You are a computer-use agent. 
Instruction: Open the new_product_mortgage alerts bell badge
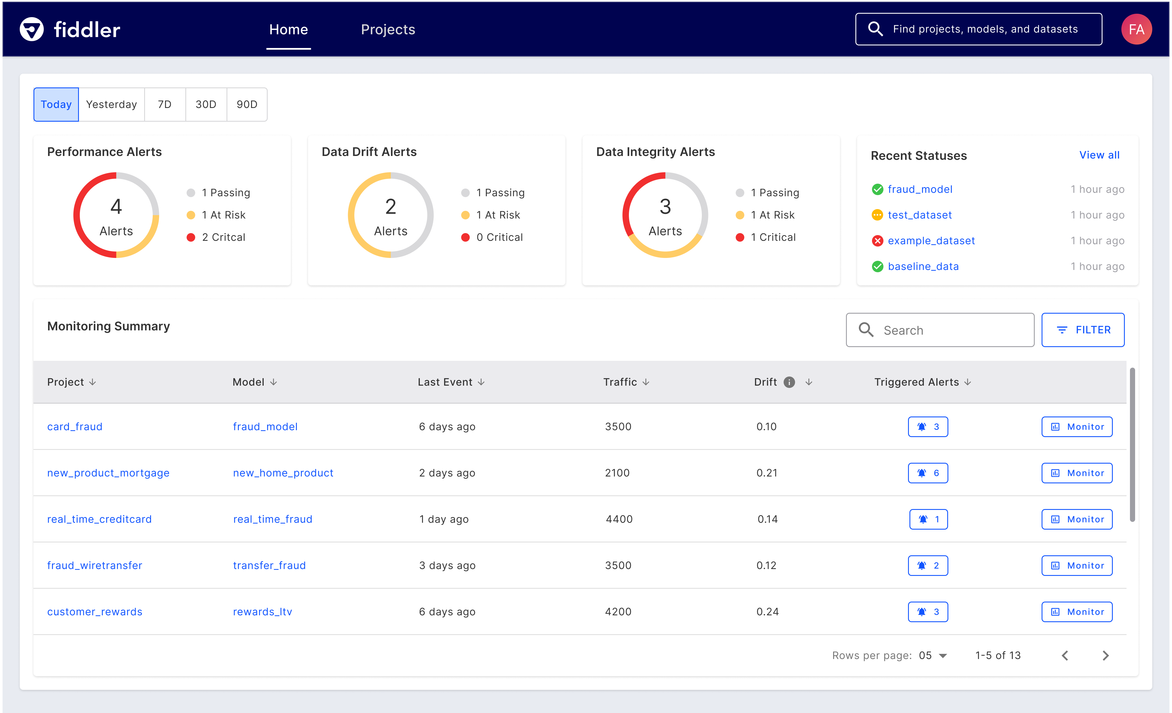tap(927, 473)
